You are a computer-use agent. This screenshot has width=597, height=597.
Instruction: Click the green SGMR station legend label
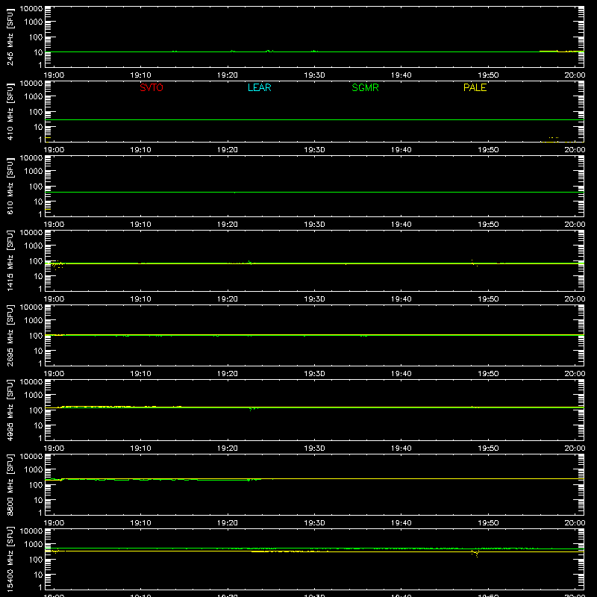pos(365,87)
